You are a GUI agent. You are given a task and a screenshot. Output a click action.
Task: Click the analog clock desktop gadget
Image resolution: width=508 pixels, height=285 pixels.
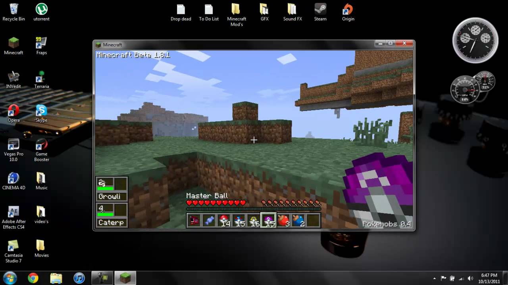[x=475, y=40]
